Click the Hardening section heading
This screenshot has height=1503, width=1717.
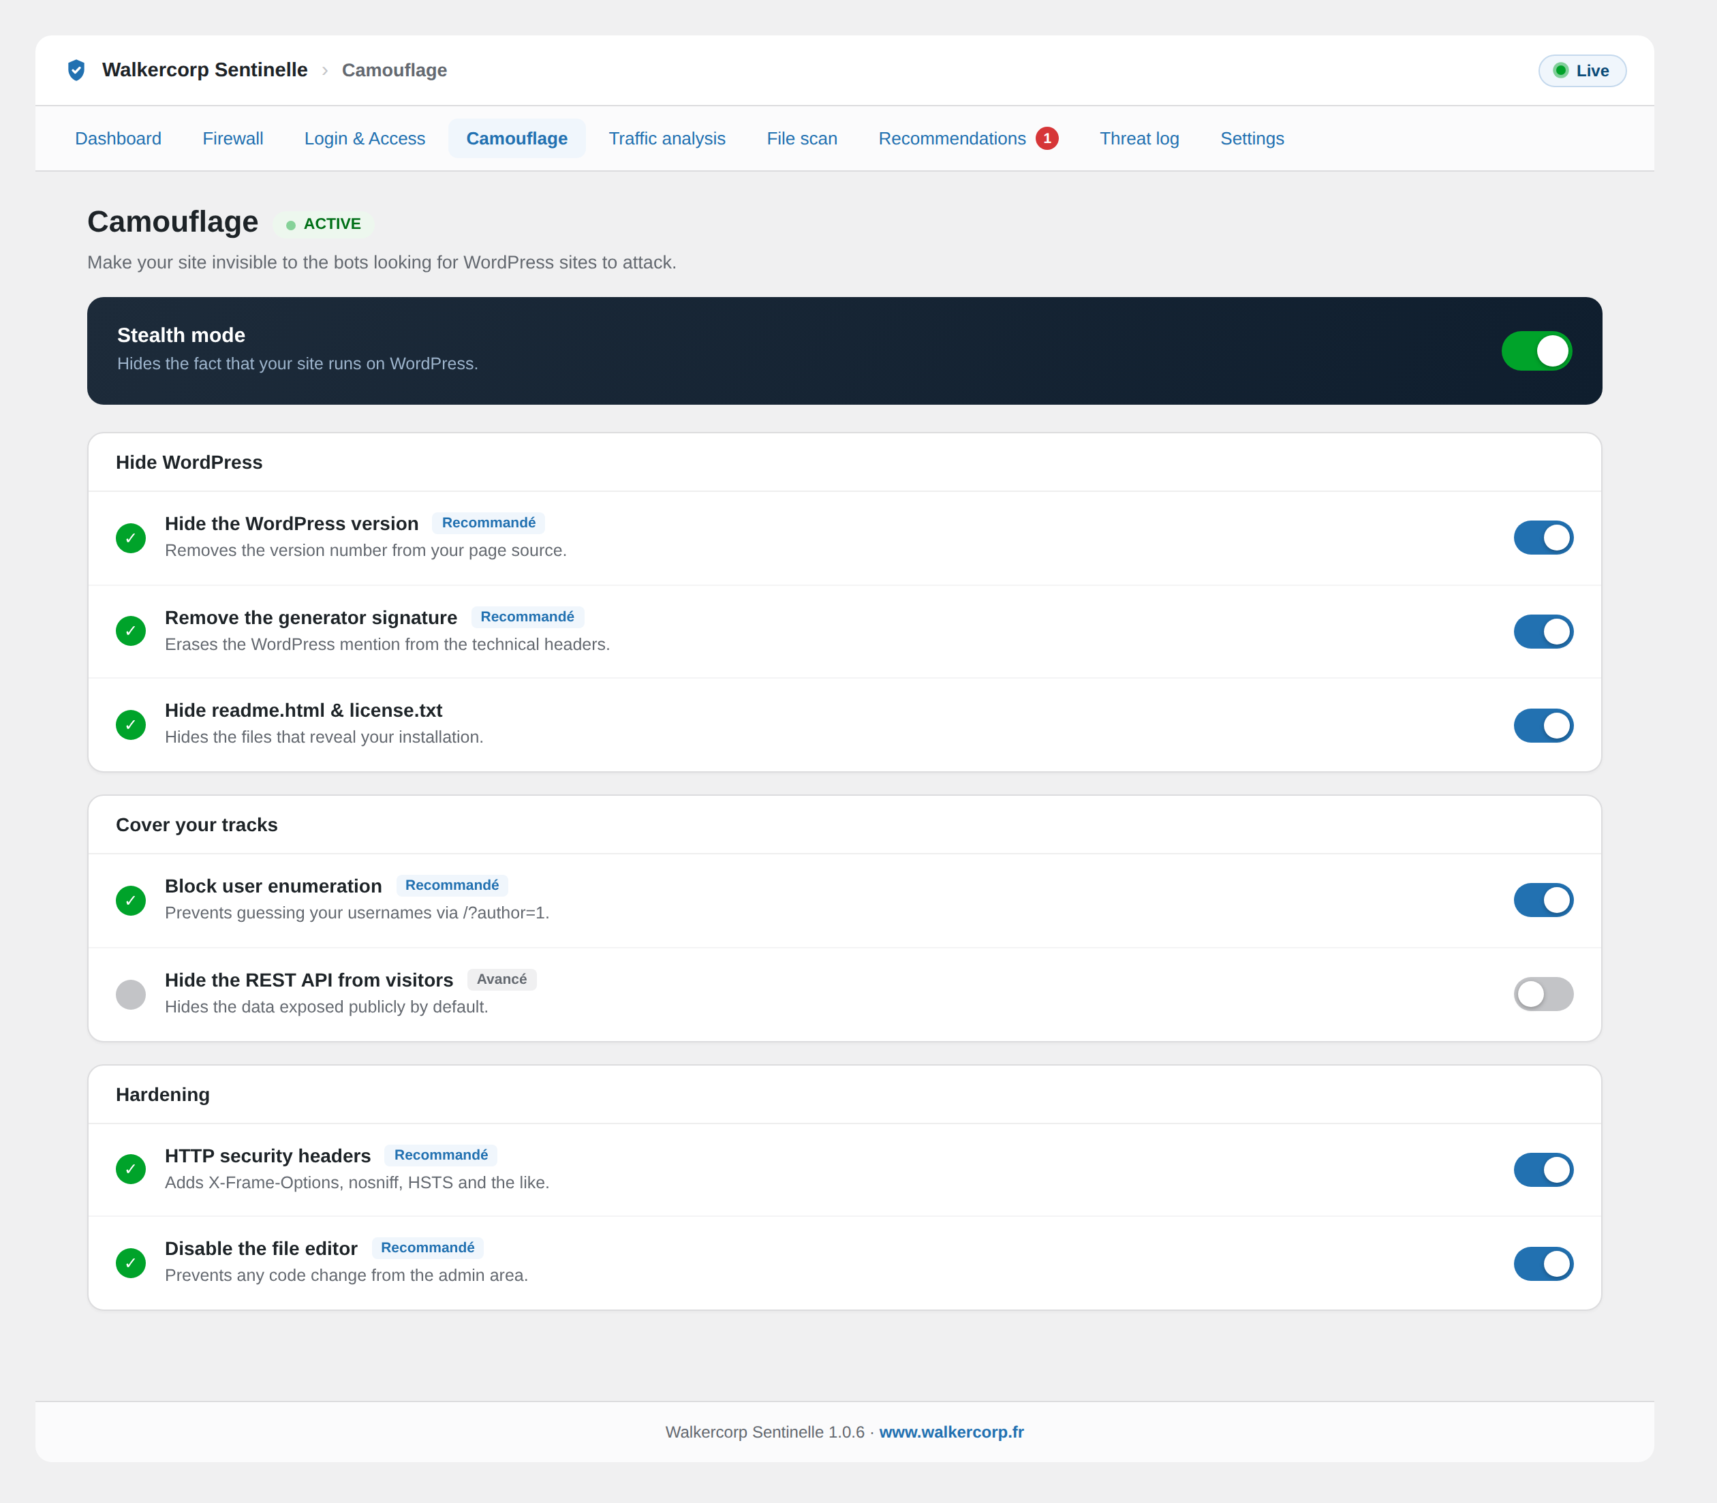tap(163, 1094)
